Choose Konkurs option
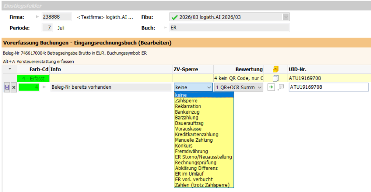The image size is (371, 192). [204, 146]
